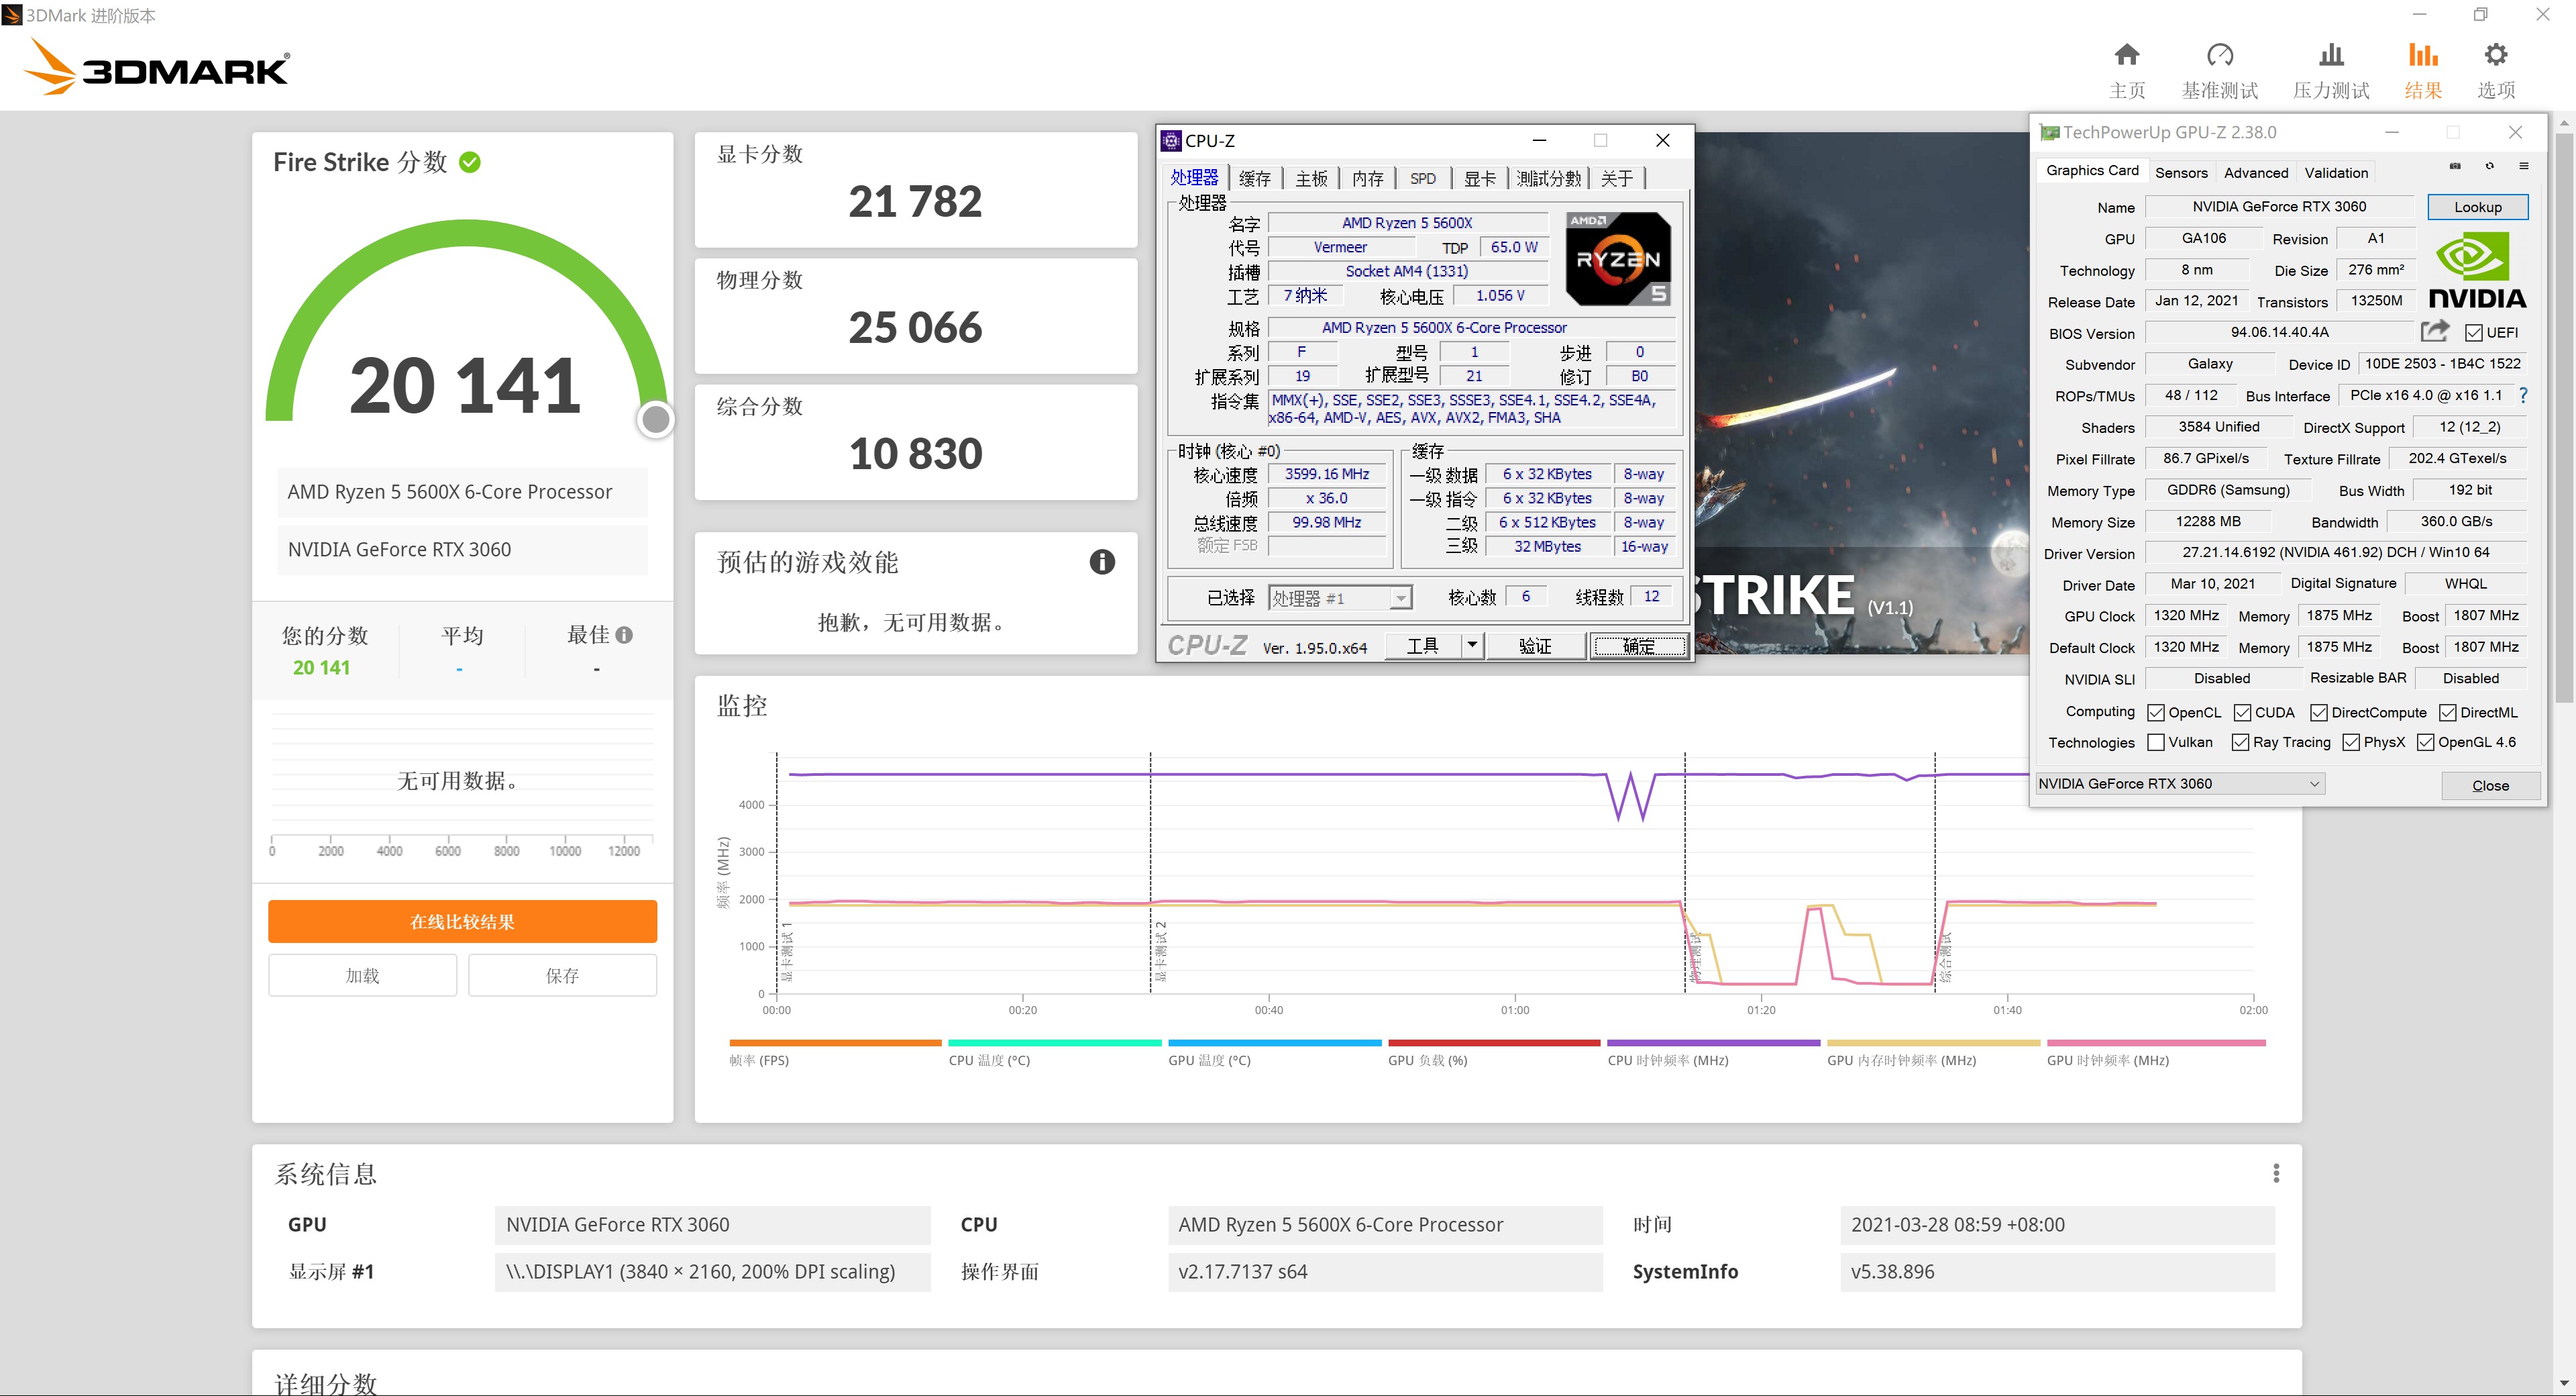
Task: Toggle the UEFI checkbox next to BIOS version
Action: [x=2475, y=332]
